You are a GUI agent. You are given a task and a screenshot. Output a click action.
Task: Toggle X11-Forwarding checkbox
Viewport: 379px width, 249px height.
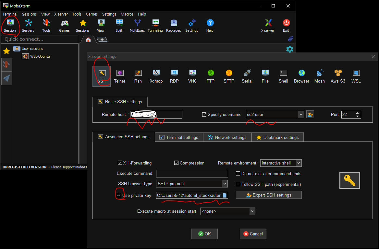point(120,163)
